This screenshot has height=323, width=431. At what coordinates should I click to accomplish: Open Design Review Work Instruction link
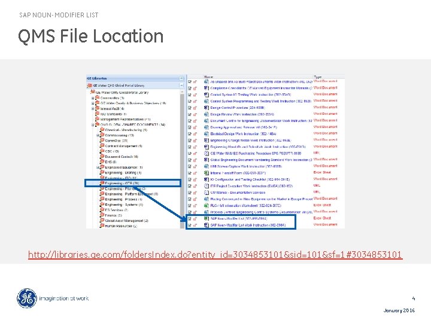(242, 114)
